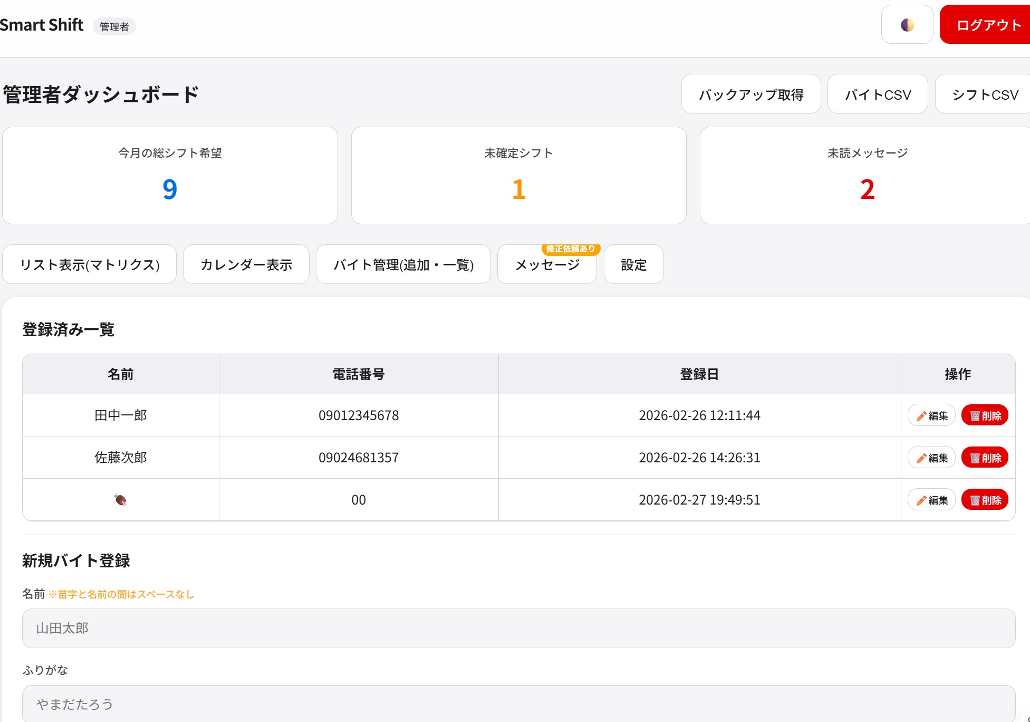Viewport: 1030px width, 722px height.
Task: Click the 未読メッセージ card
Action: point(865,175)
